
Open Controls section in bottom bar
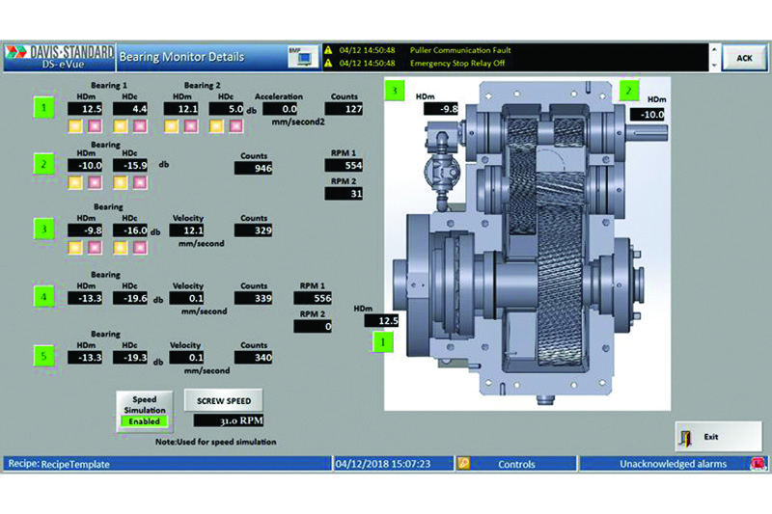(x=516, y=464)
